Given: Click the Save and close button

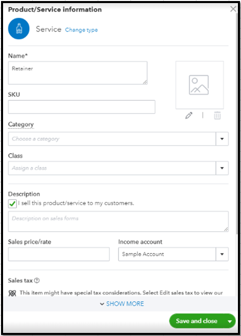Looking at the screenshot, I should tap(196, 321).
